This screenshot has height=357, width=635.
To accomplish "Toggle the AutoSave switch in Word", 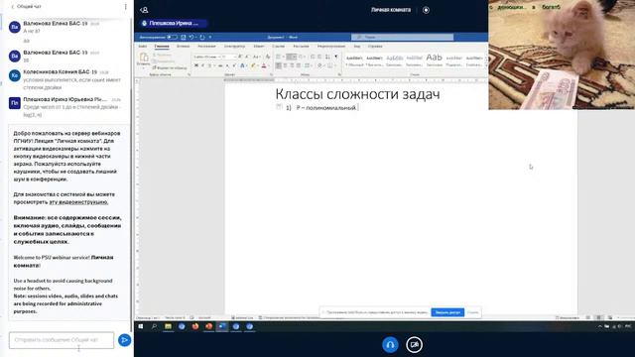I will [172, 38].
